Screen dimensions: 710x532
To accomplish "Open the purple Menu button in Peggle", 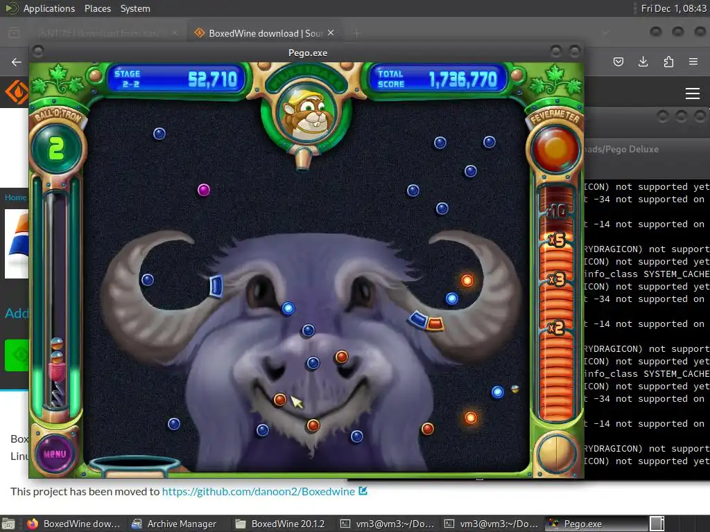I will 55,454.
